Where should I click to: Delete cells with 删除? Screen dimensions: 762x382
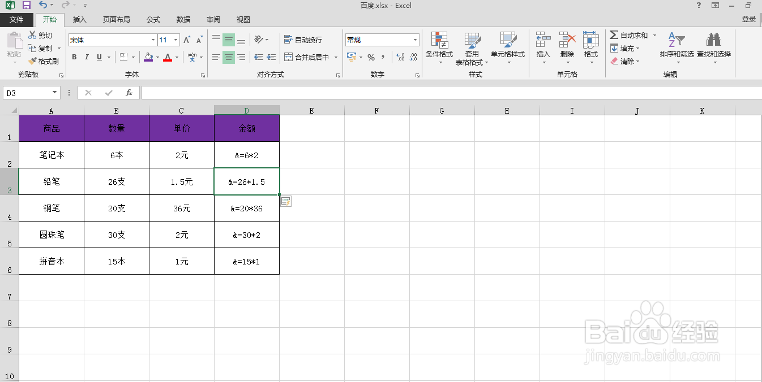(567, 49)
